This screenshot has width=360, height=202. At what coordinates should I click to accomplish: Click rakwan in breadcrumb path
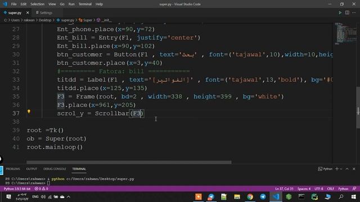(29, 20)
